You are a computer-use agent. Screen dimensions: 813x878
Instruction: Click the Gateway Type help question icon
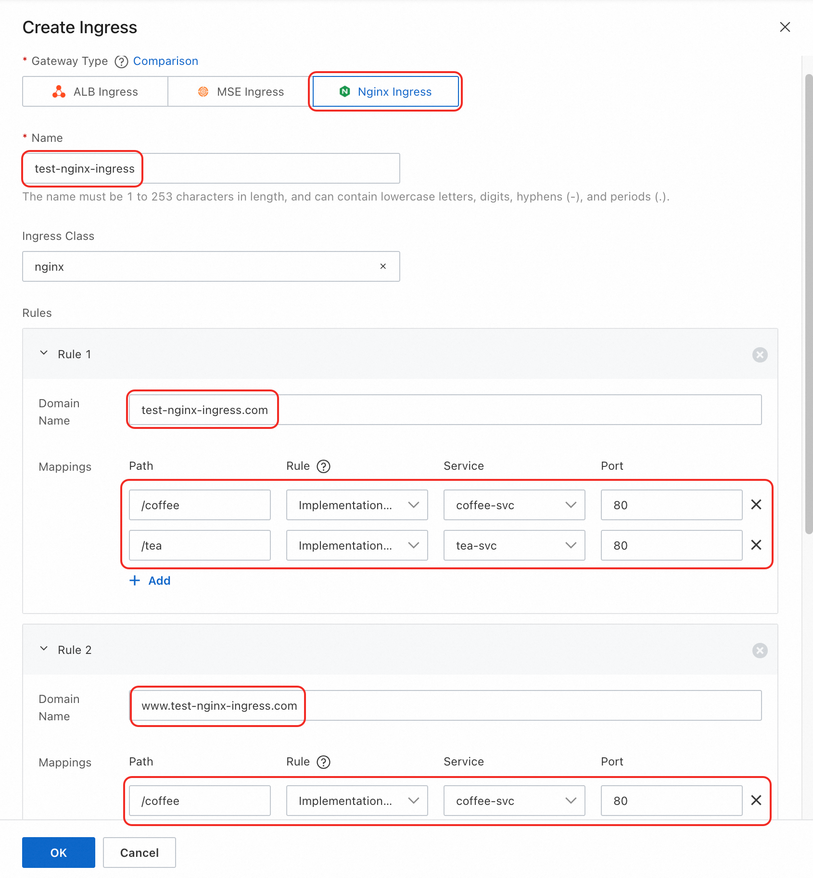pyautogui.click(x=121, y=62)
